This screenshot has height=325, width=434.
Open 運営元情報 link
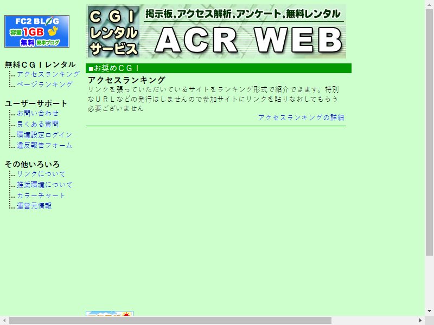coord(34,206)
